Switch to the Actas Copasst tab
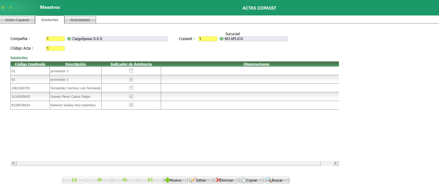This screenshot has width=439, height=189. point(17,20)
